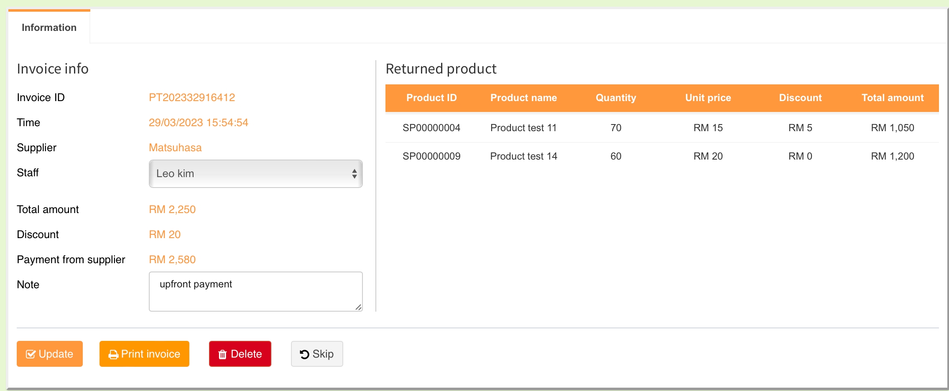Switch to the Information tab
This screenshot has height=391, width=949.
(x=49, y=28)
